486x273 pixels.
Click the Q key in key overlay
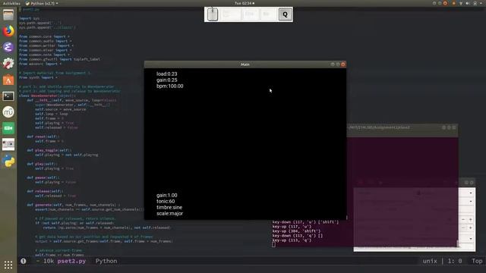click(286, 14)
